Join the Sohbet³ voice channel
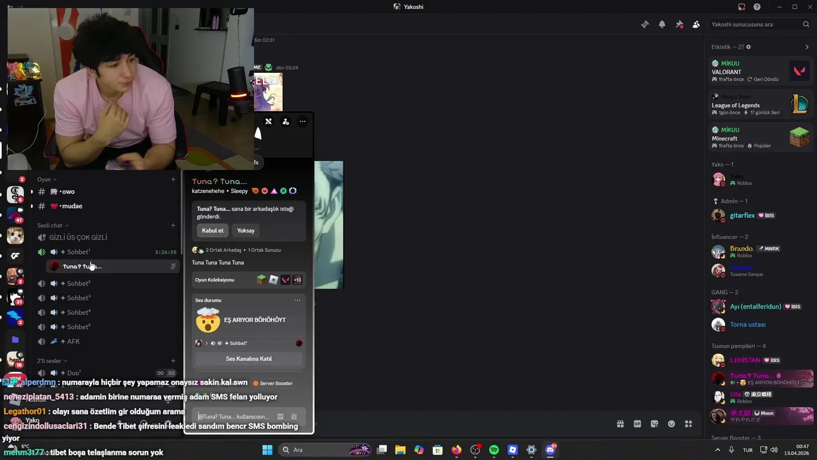This screenshot has width=817, height=460. [x=107, y=298]
